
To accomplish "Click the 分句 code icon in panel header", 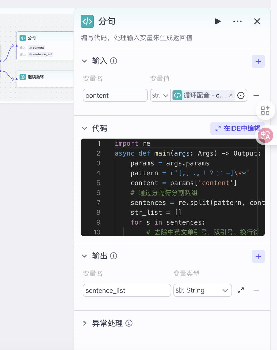I will click(x=87, y=21).
